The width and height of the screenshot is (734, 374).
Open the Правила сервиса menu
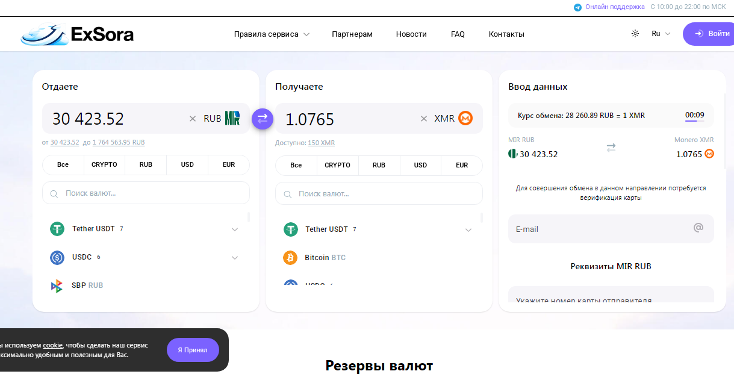pyautogui.click(x=272, y=34)
